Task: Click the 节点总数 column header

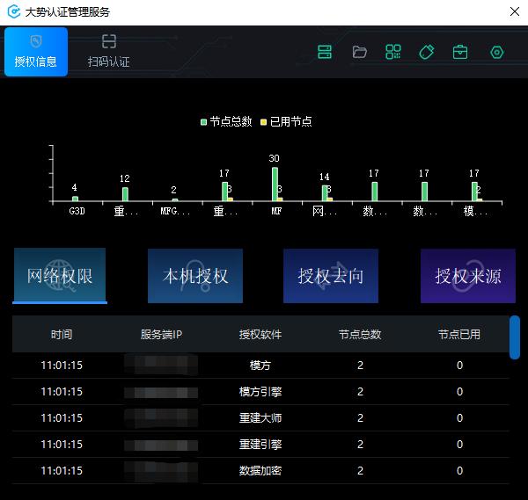Action: [x=360, y=334]
